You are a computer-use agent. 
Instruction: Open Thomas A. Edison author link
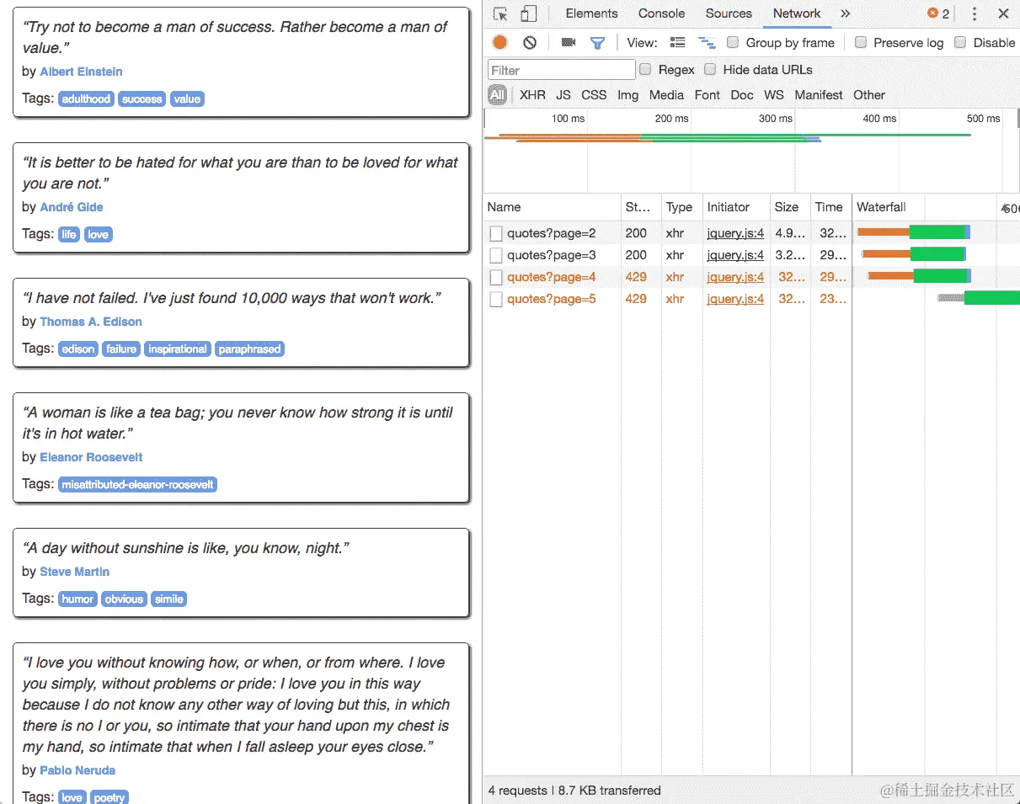91,322
